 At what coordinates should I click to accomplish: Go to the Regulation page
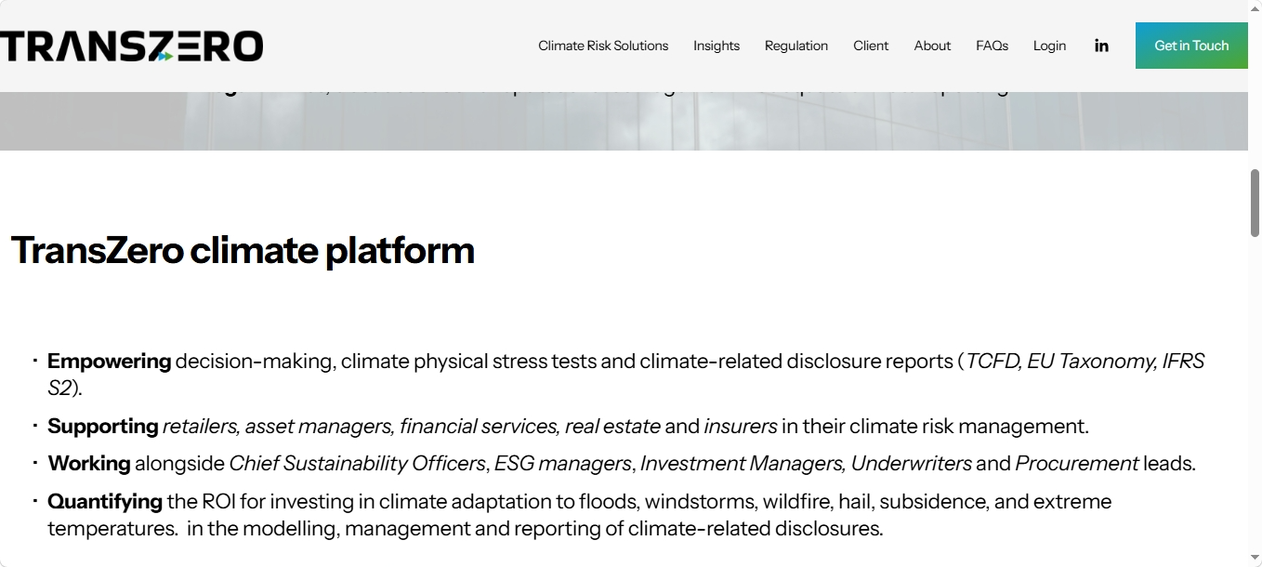coord(796,46)
